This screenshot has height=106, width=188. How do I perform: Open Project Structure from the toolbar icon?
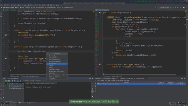point(184,7)
